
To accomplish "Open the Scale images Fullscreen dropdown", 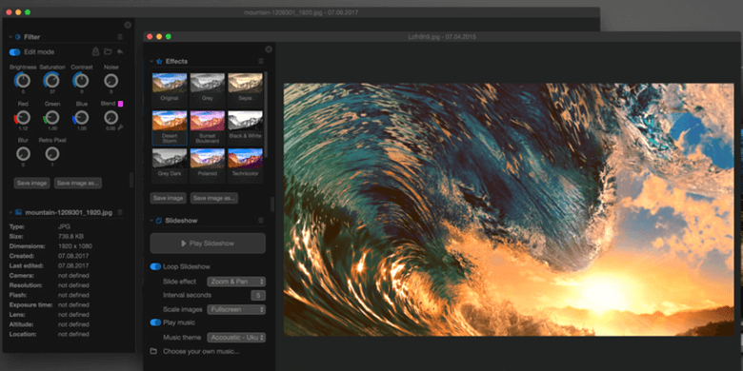I will (x=236, y=309).
